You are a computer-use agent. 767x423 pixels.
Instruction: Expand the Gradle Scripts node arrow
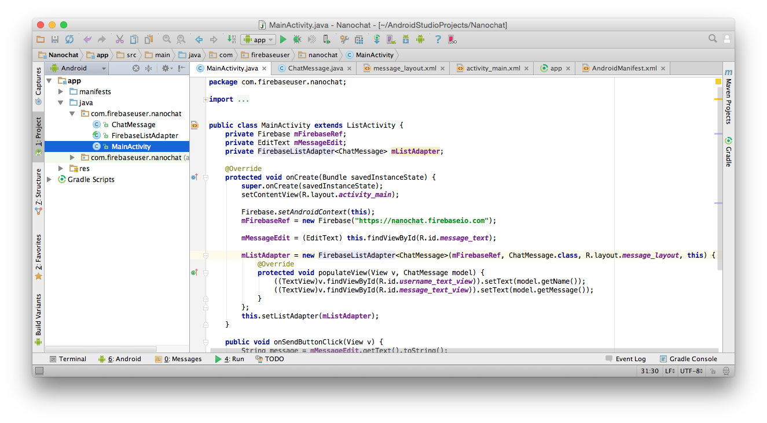point(49,180)
